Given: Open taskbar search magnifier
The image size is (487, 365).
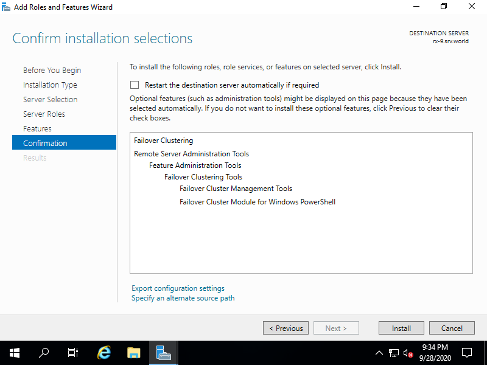Looking at the screenshot, I should [x=44, y=353].
